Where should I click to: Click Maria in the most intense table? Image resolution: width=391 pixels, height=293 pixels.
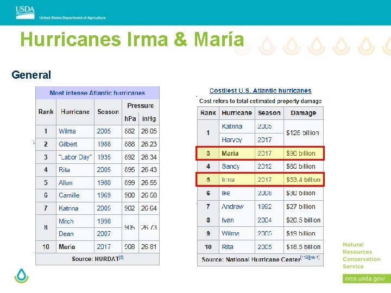pyautogui.click(x=67, y=247)
